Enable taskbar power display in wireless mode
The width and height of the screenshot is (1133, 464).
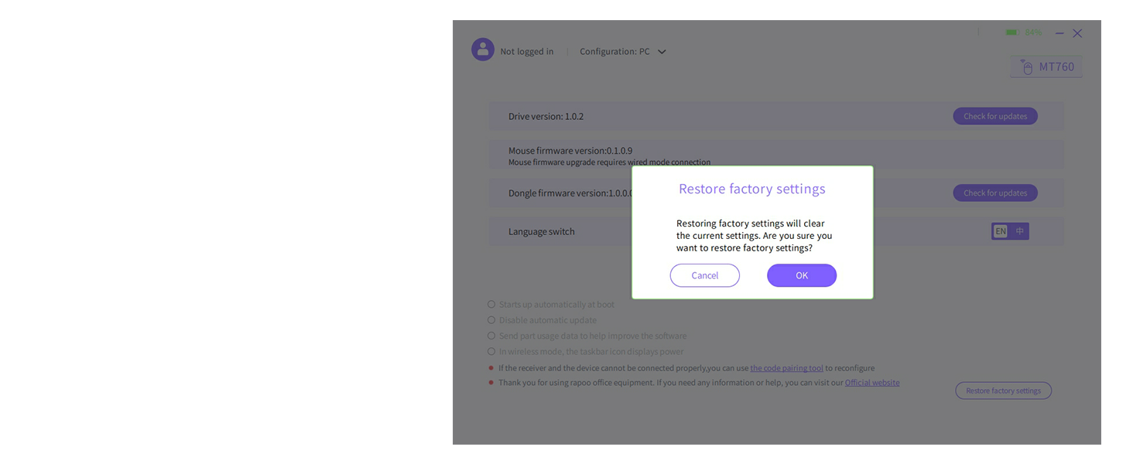[491, 350]
